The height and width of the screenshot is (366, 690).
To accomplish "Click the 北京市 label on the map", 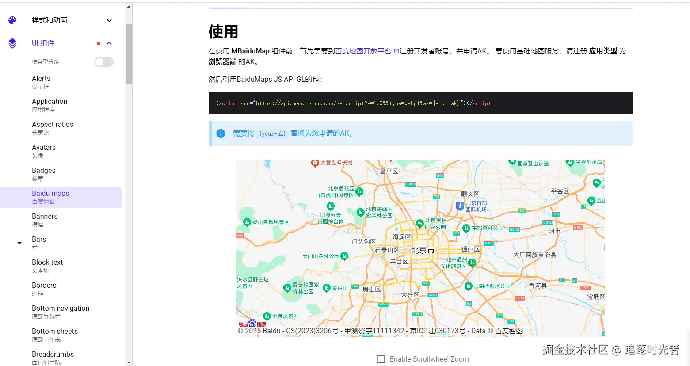I will (x=423, y=251).
